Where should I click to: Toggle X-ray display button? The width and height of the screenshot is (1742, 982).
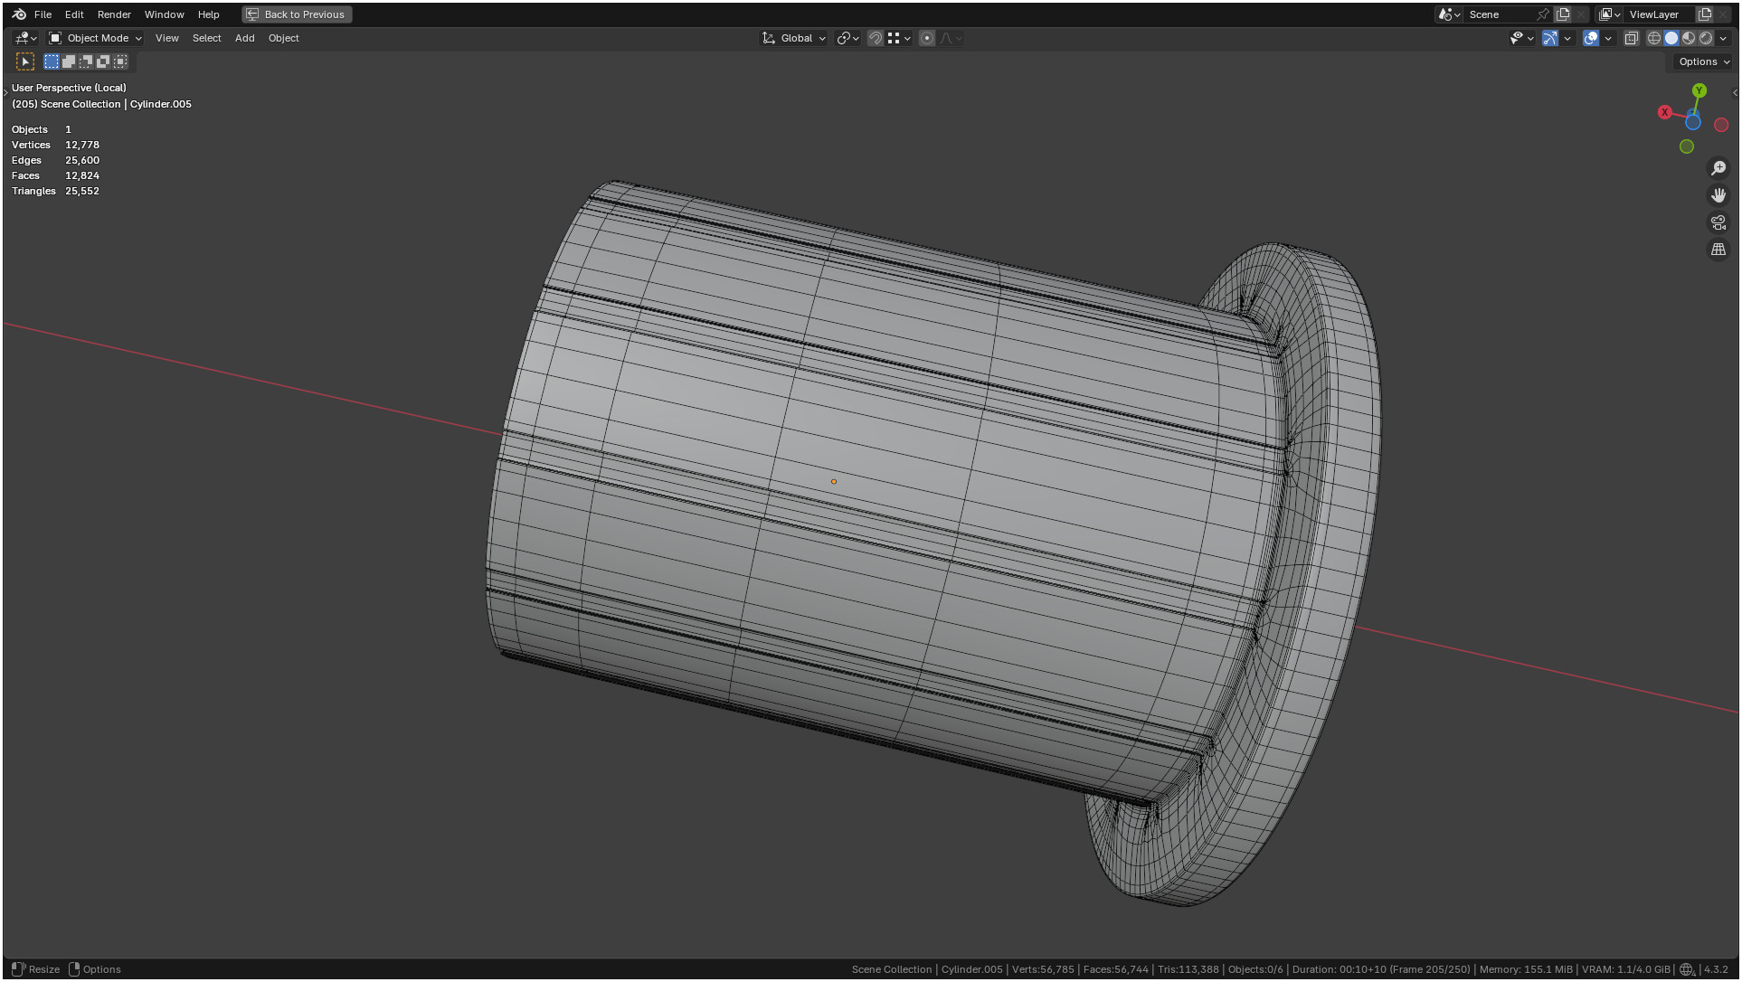pos(1631,38)
